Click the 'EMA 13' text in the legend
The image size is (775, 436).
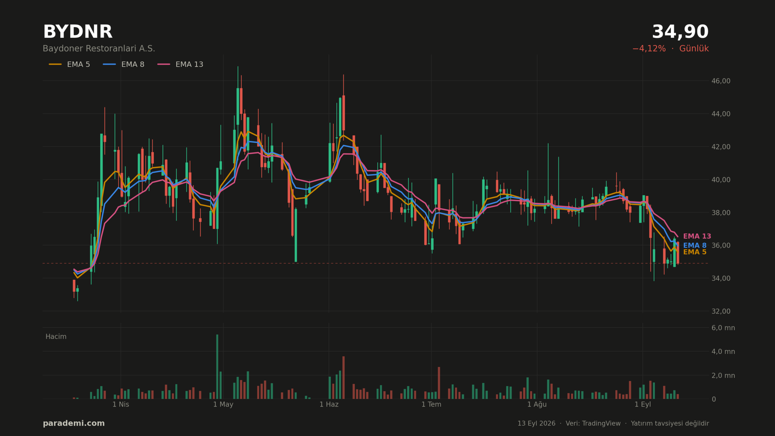pyautogui.click(x=189, y=64)
